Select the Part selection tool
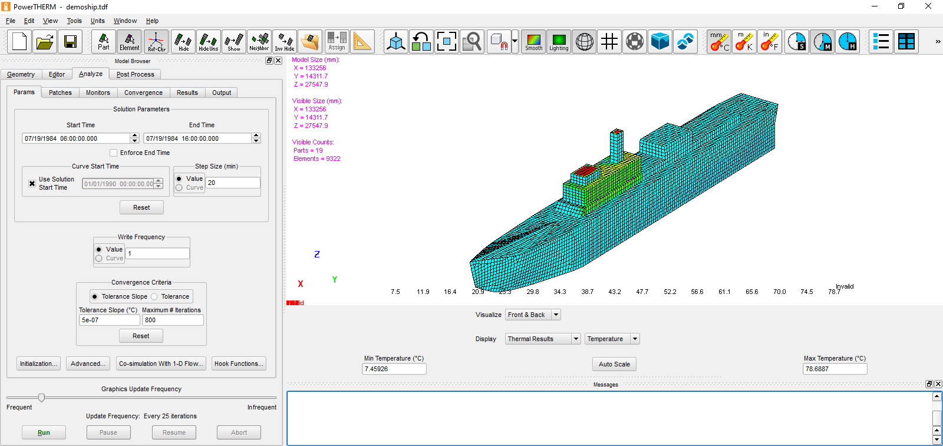 tap(104, 42)
